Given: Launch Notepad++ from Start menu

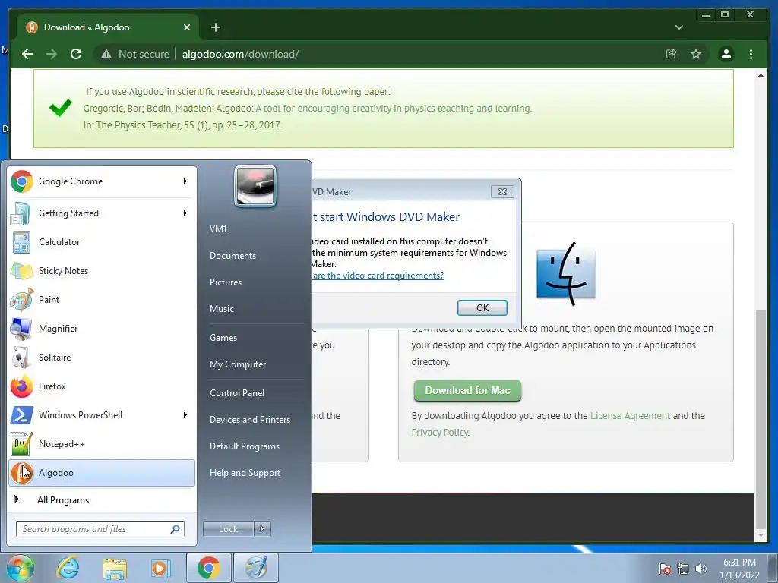Looking at the screenshot, I should pos(102,443).
